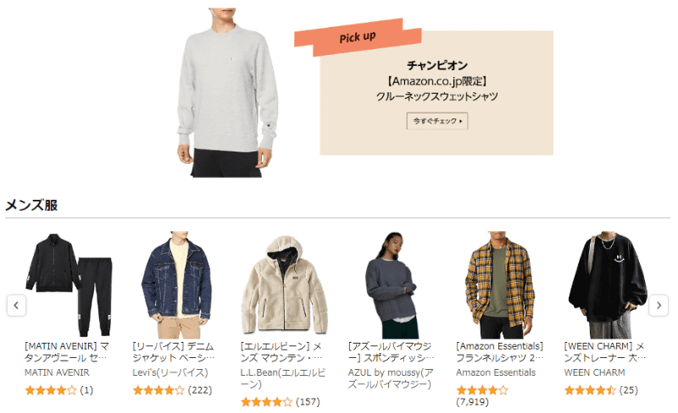Screen dimensions: 678x413
Task: Click the WEEN CHARM star rating with 25 reviews
Action: tap(601, 390)
